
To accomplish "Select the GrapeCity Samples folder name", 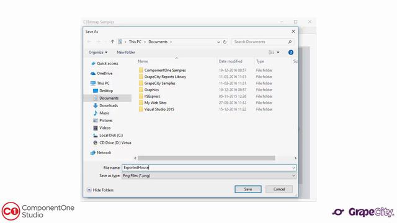I will point(160,83).
